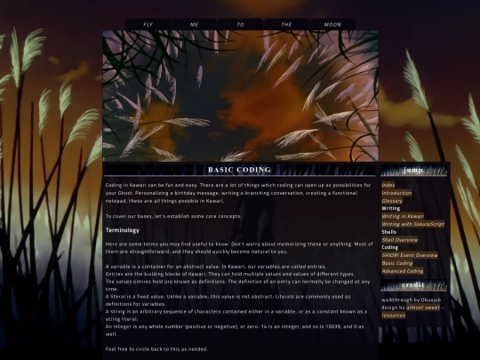This screenshot has width=480, height=360.
Task: Open the THE navigation tab
Action: point(286,25)
